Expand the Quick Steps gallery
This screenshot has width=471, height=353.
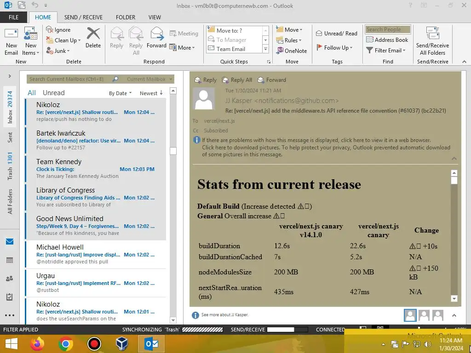tap(265, 49)
